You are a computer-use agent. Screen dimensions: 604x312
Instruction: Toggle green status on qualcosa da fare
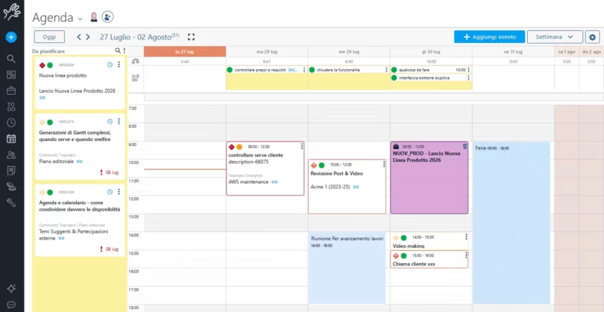pyautogui.click(x=394, y=70)
